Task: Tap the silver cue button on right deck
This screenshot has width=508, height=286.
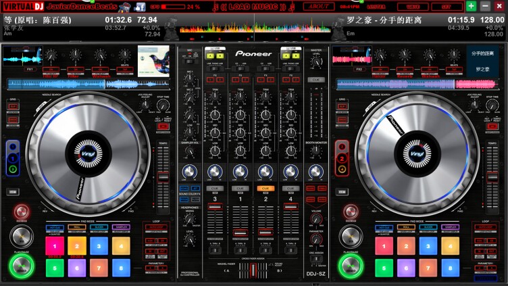Action: pos(351,237)
